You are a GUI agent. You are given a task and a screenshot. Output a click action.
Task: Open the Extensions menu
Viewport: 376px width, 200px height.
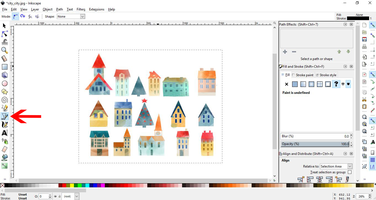(97, 9)
